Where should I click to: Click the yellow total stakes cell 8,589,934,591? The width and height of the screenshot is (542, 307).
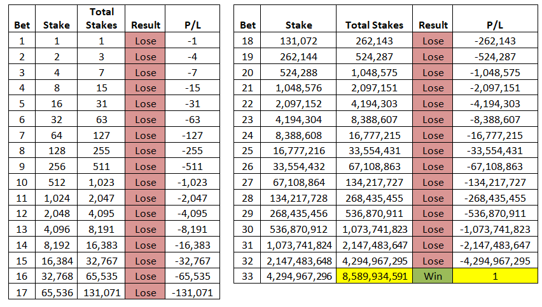[x=374, y=276]
